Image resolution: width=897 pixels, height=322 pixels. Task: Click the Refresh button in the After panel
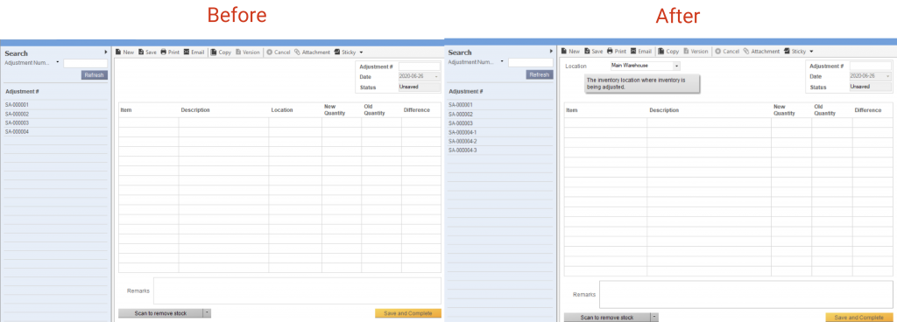pos(540,74)
